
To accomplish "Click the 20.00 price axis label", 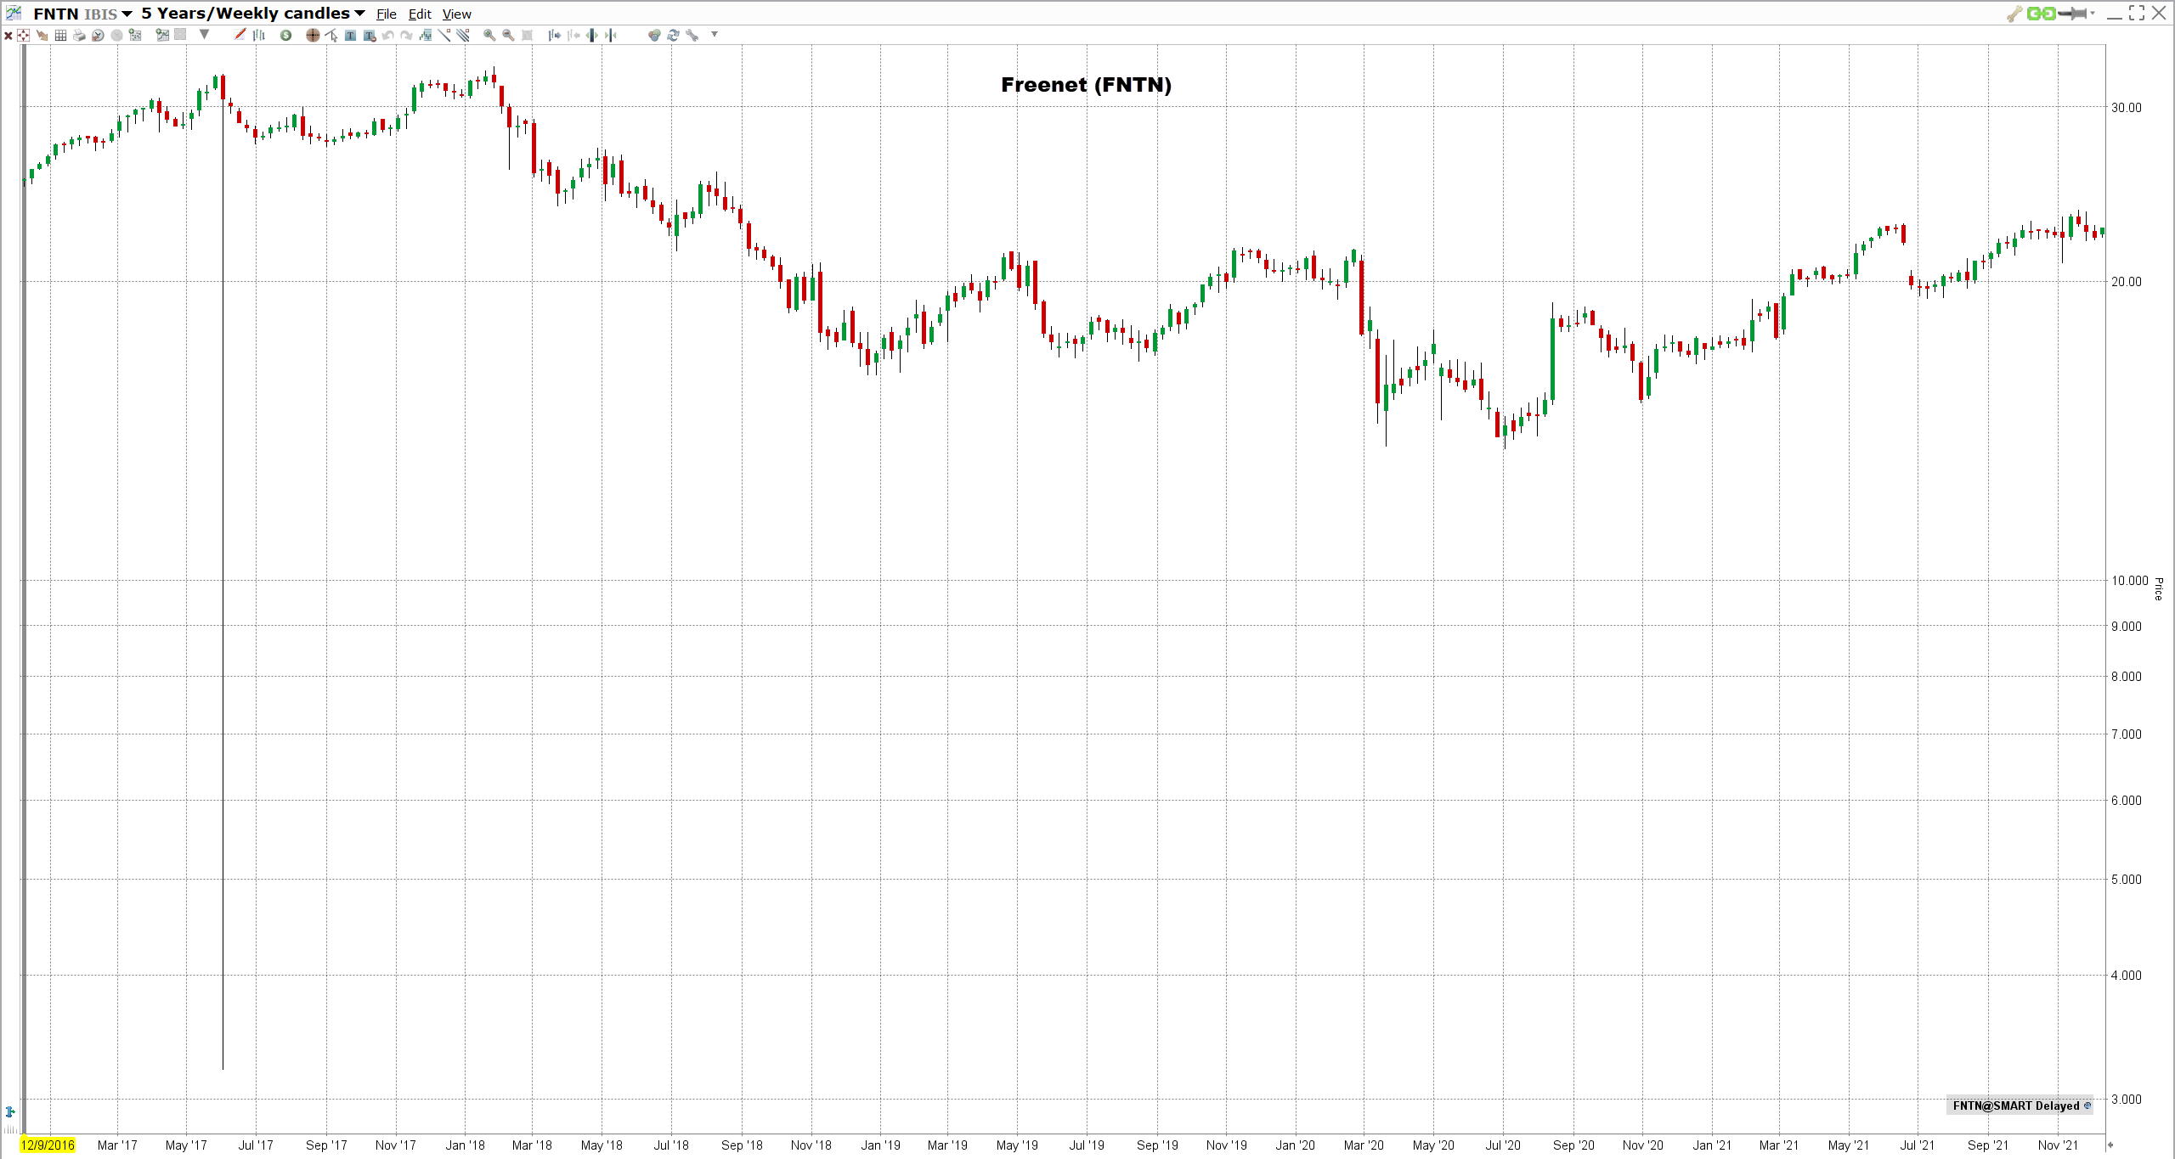I will (2127, 282).
